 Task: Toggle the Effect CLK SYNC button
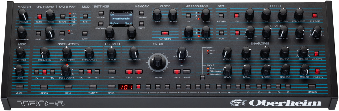[x=315, y=16]
